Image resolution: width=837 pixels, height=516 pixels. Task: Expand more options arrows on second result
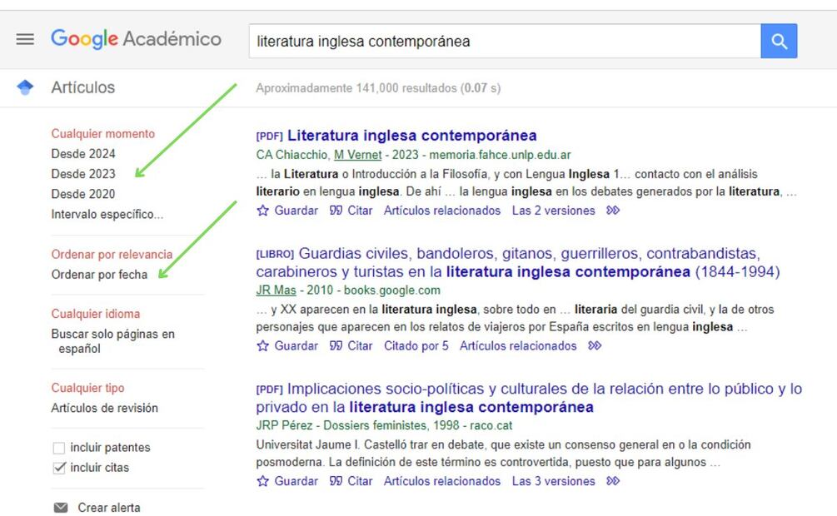tap(594, 346)
